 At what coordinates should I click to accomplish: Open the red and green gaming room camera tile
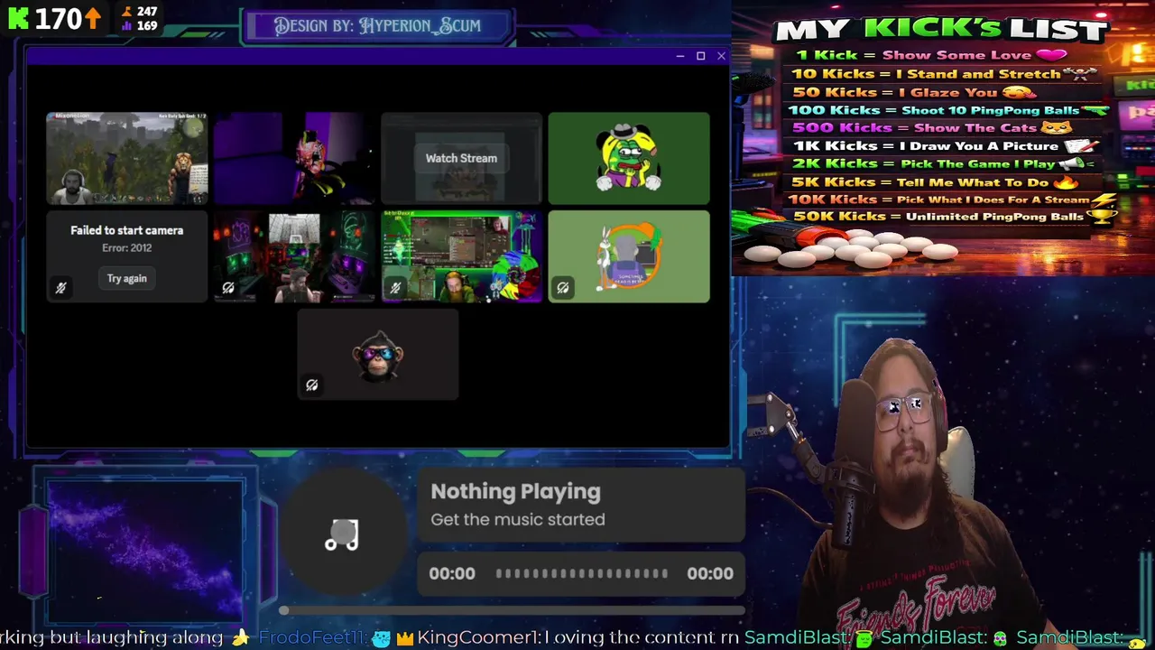(294, 256)
